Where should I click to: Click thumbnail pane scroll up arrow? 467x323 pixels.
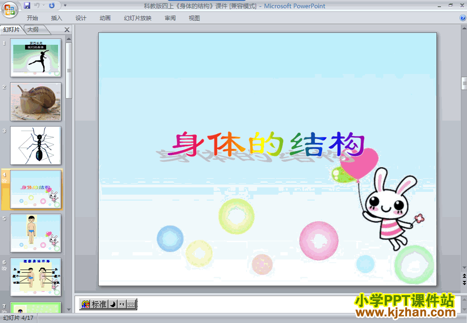69,39
